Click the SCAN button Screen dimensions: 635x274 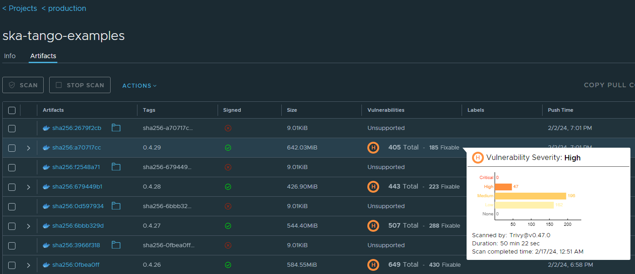pyautogui.click(x=23, y=85)
